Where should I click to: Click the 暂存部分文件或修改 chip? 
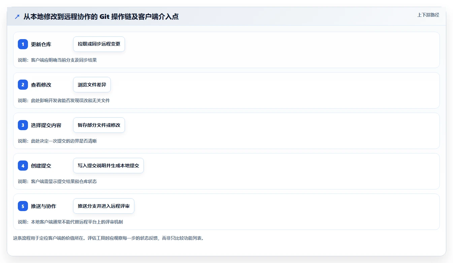click(x=99, y=125)
